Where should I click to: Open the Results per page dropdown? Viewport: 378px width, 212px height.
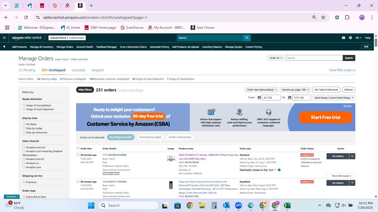(295, 90)
